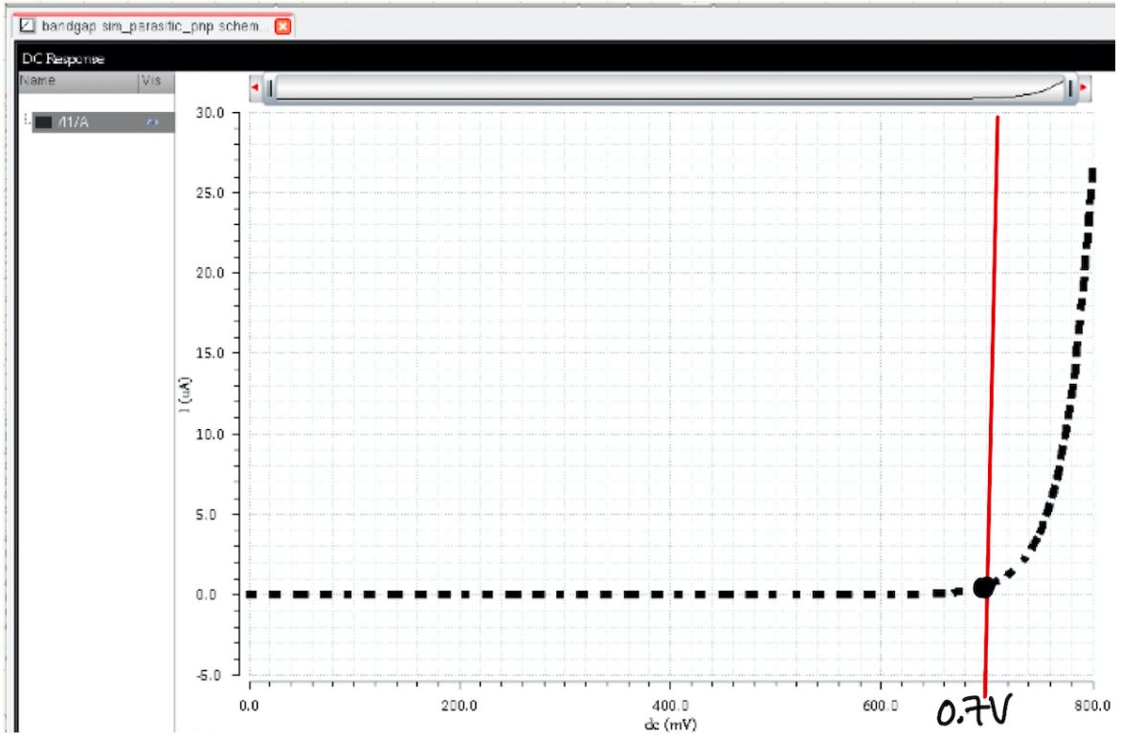Click the right red arrow of zoom scrollbar
The image size is (1122, 743).
1084,87
